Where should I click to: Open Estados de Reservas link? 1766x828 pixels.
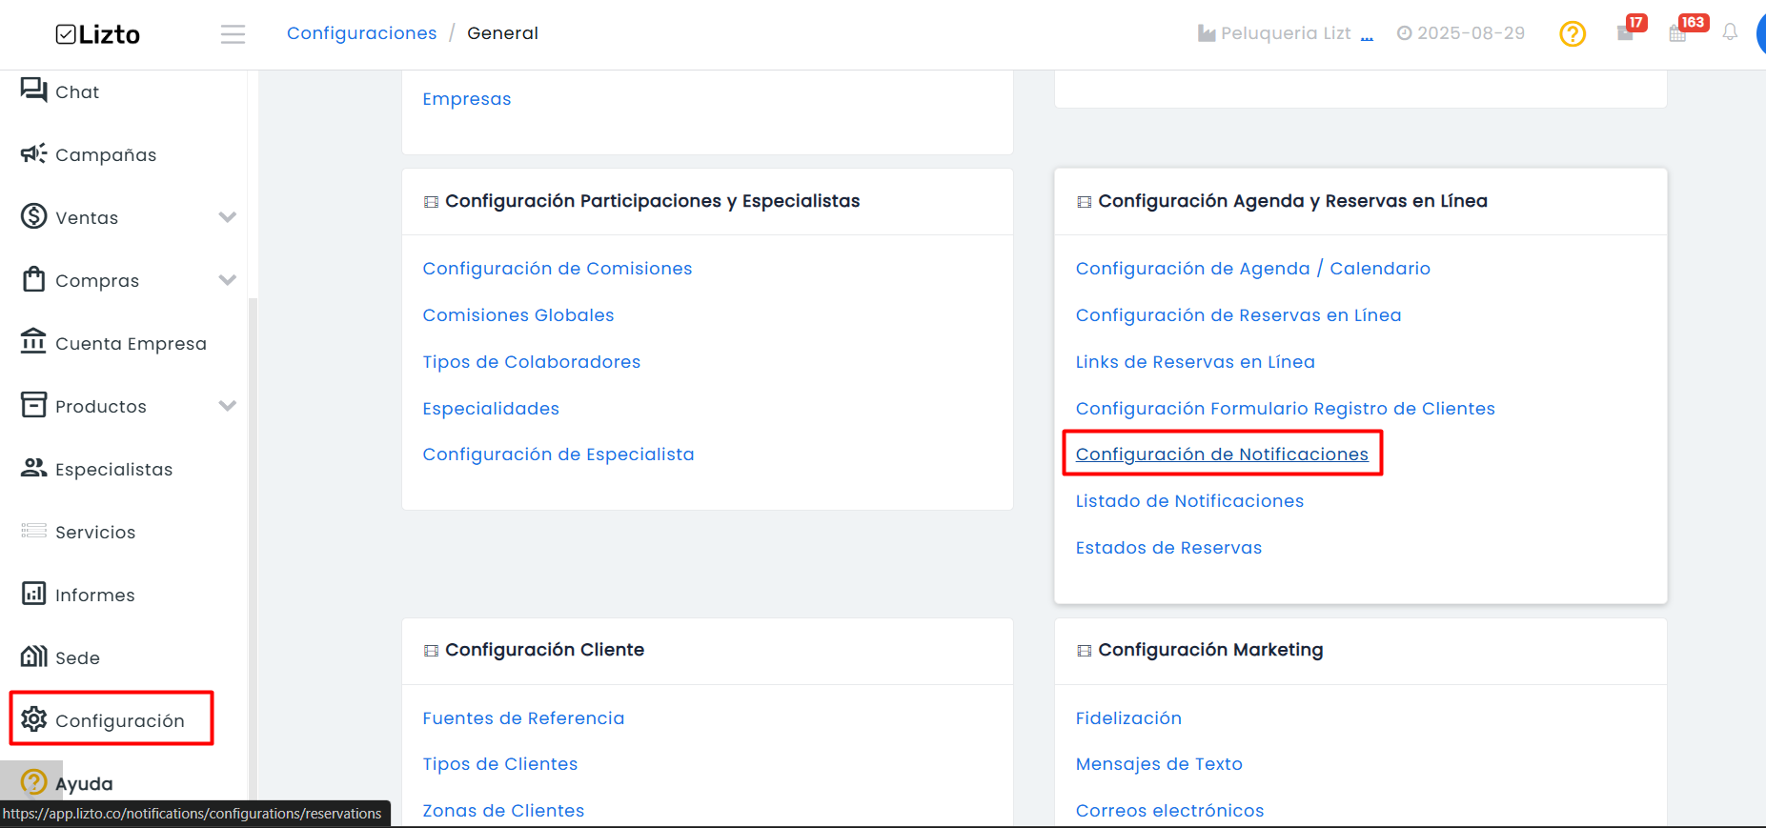(x=1168, y=548)
